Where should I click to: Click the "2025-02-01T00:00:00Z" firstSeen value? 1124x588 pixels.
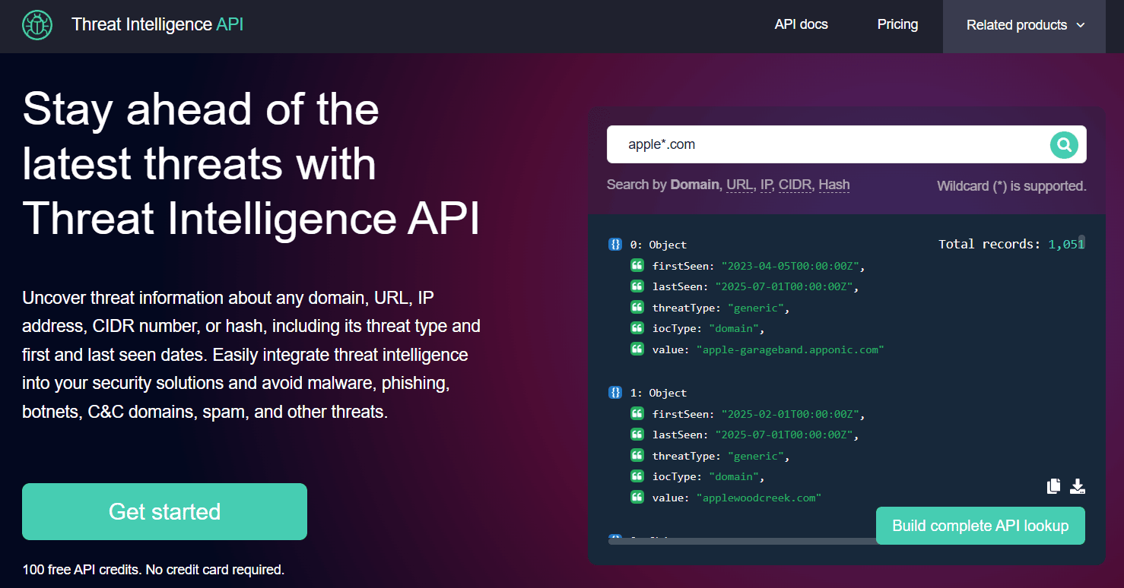point(791,414)
